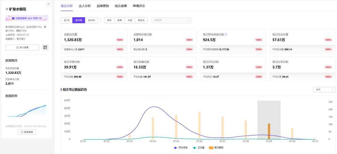The height and width of the screenshot is (154, 337).
Task: Click the collapse sidebar icon
Action: pyautogui.click(x=48, y=4)
